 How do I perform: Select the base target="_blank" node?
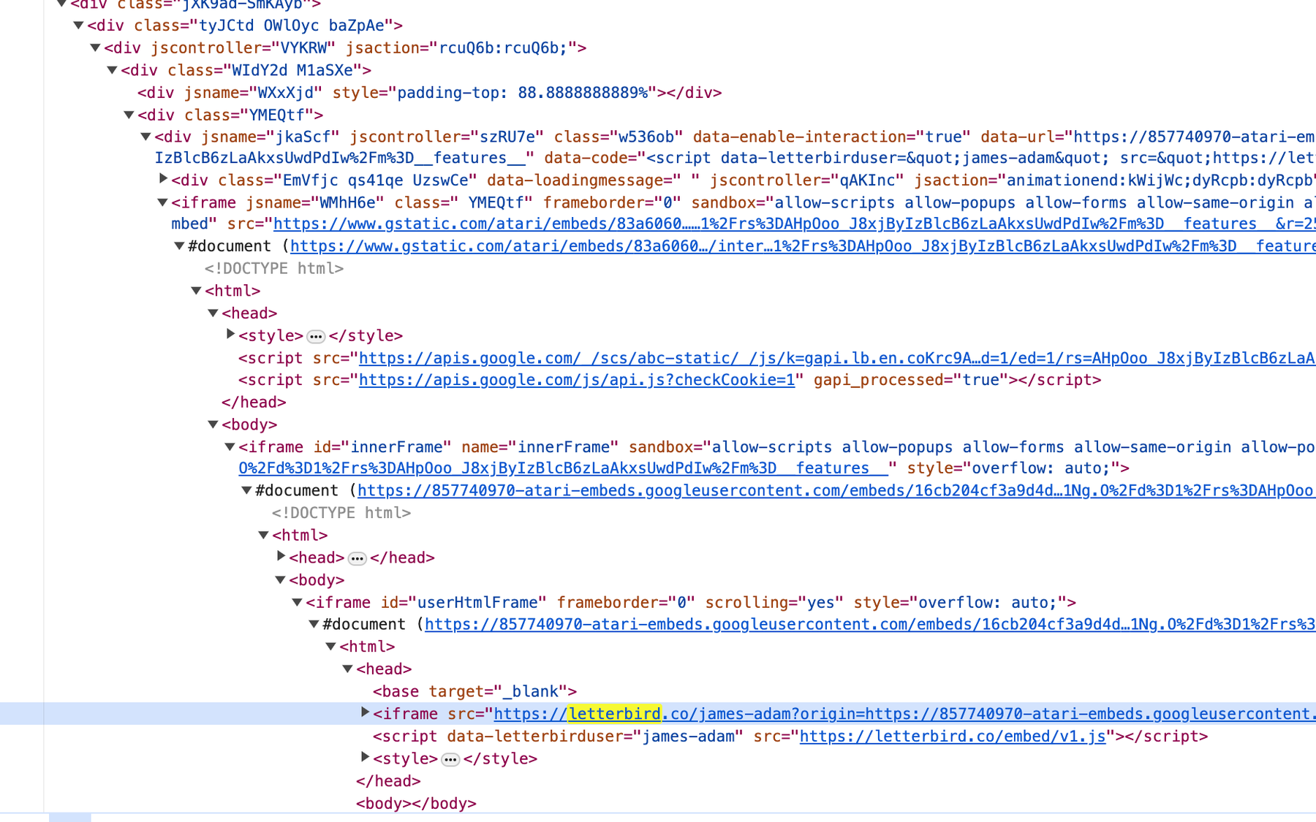tap(474, 691)
